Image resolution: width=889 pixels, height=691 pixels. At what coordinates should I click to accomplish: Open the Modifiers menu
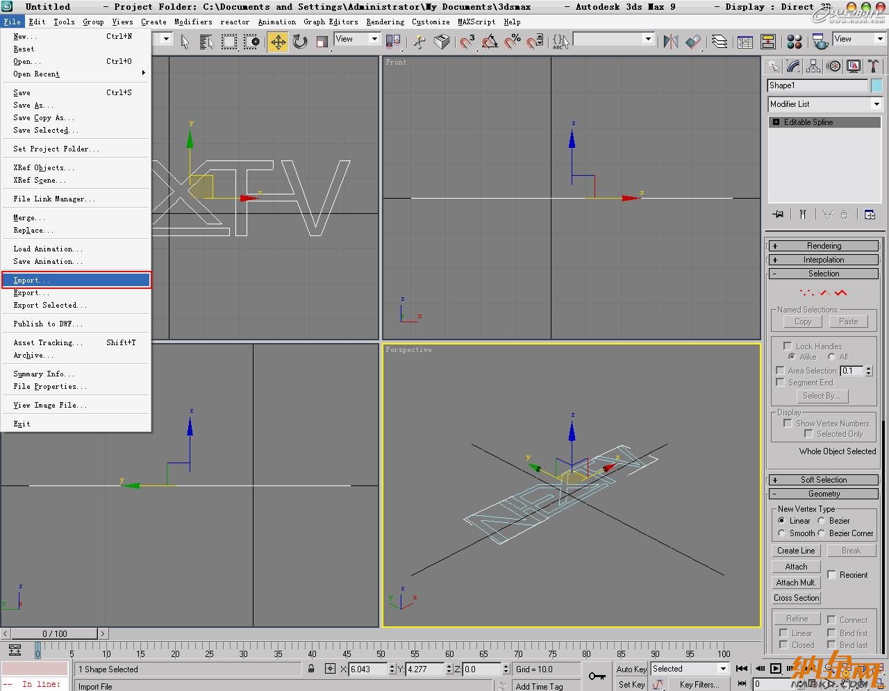pyautogui.click(x=193, y=22)
